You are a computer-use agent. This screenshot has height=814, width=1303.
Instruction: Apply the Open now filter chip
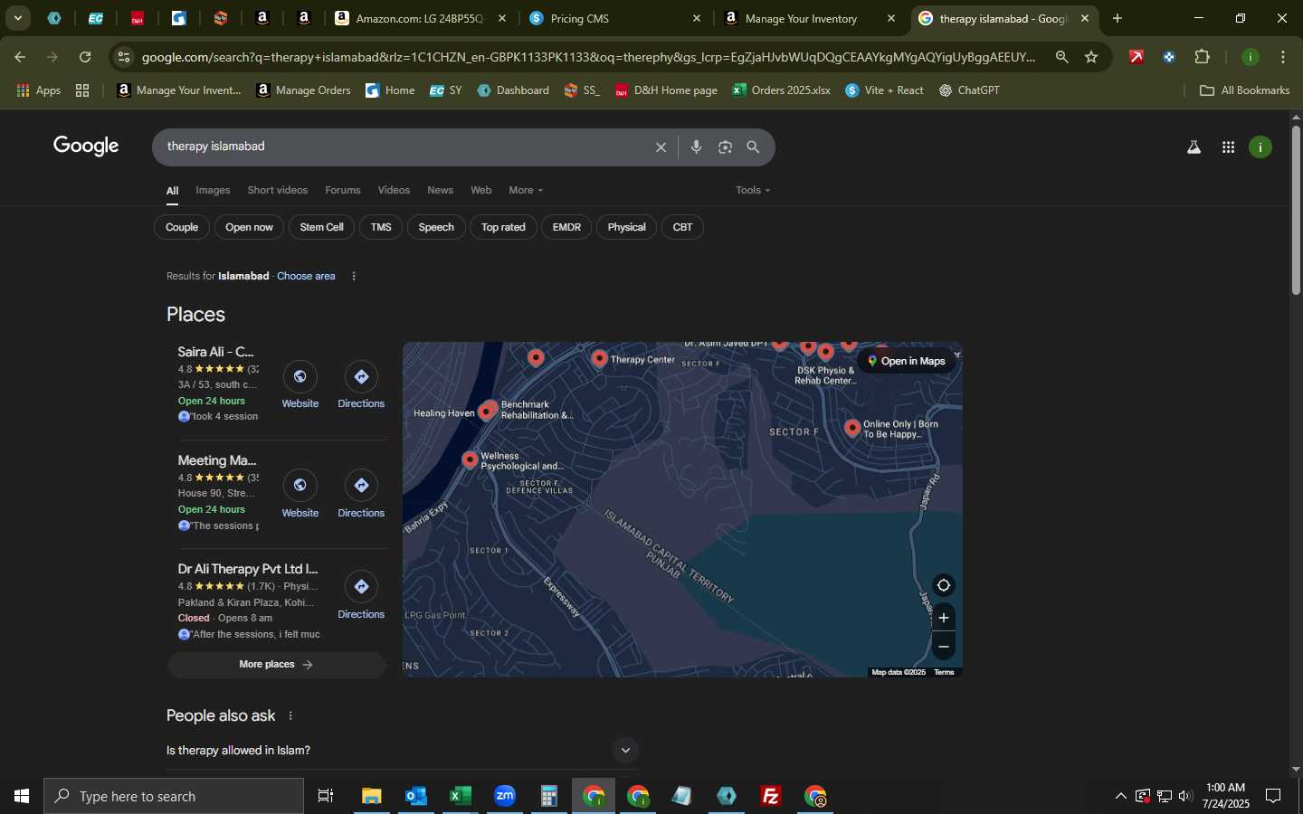point(249,227)
